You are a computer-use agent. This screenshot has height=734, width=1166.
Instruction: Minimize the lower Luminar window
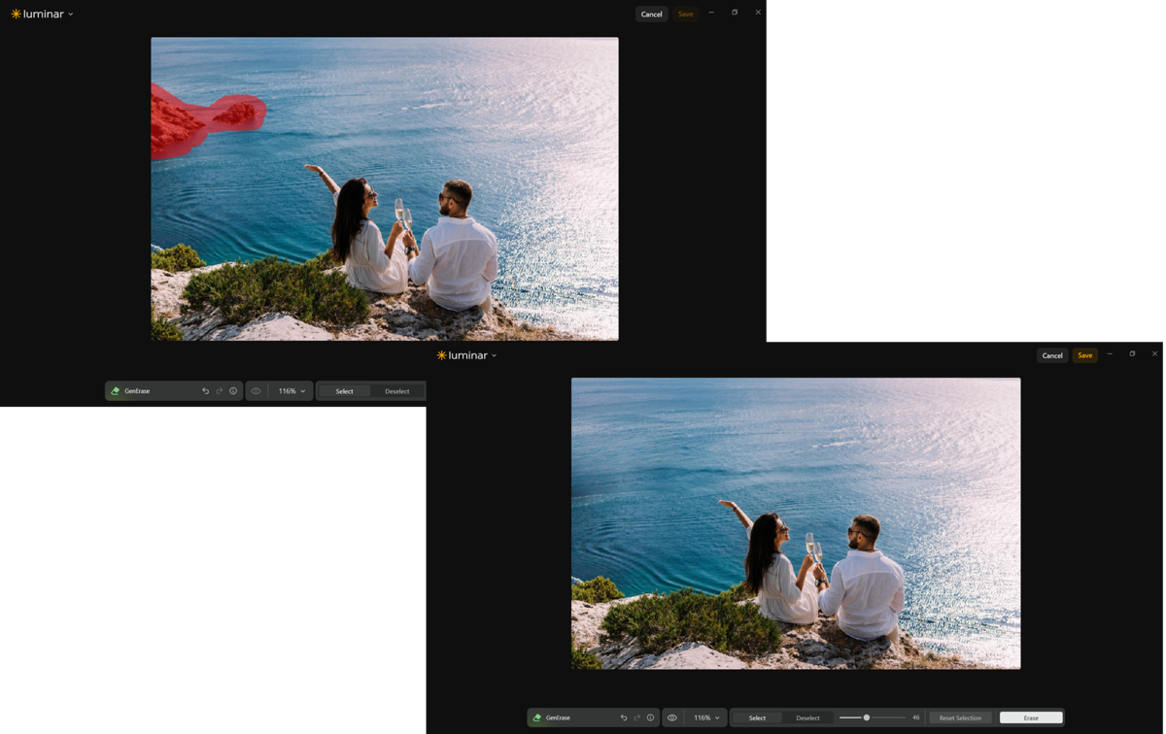(1110, 354)
